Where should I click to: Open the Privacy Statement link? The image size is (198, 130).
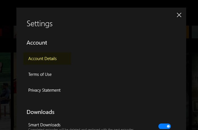coord(44,90)
